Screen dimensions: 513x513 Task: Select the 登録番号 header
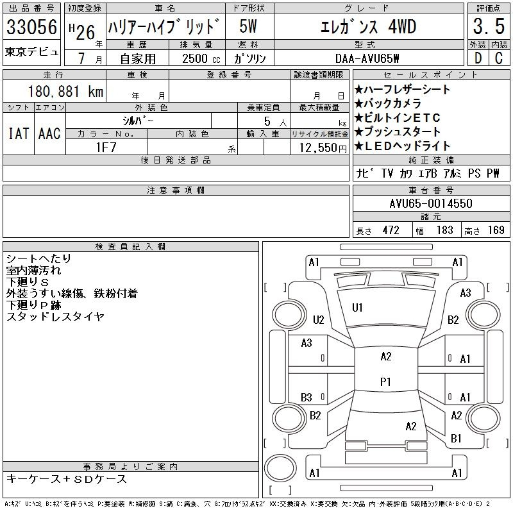coord(229,75)
